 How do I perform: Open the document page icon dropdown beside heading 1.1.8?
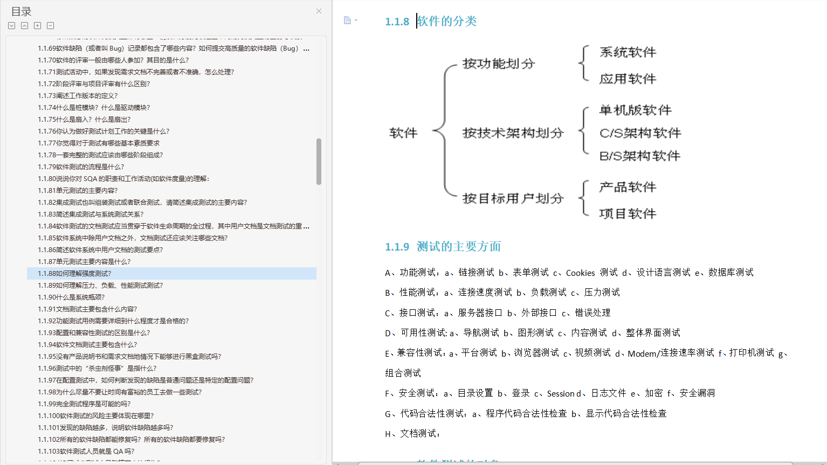click(350, 20)
